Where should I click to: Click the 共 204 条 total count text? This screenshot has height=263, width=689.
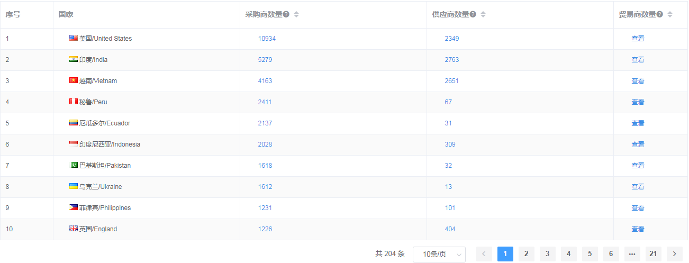(390, 254)
